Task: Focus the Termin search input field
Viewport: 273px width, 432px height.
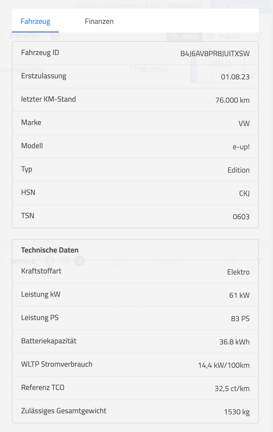Action: click(189, 262)
